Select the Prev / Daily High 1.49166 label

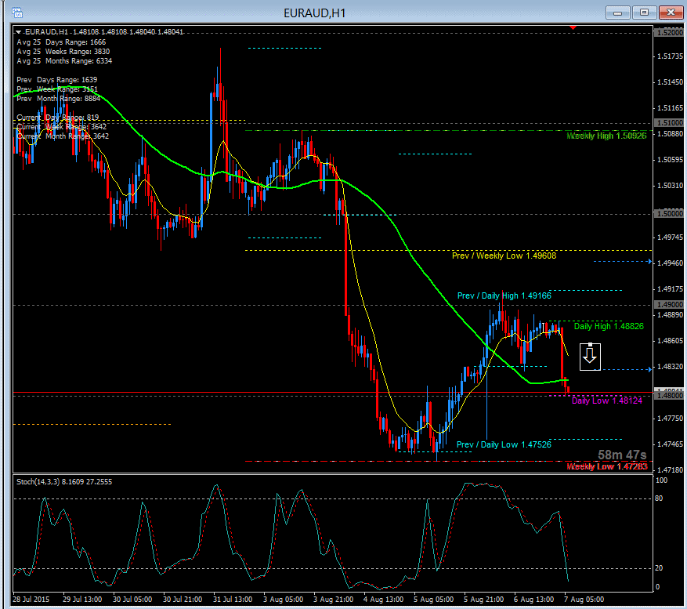coord(504,295)
